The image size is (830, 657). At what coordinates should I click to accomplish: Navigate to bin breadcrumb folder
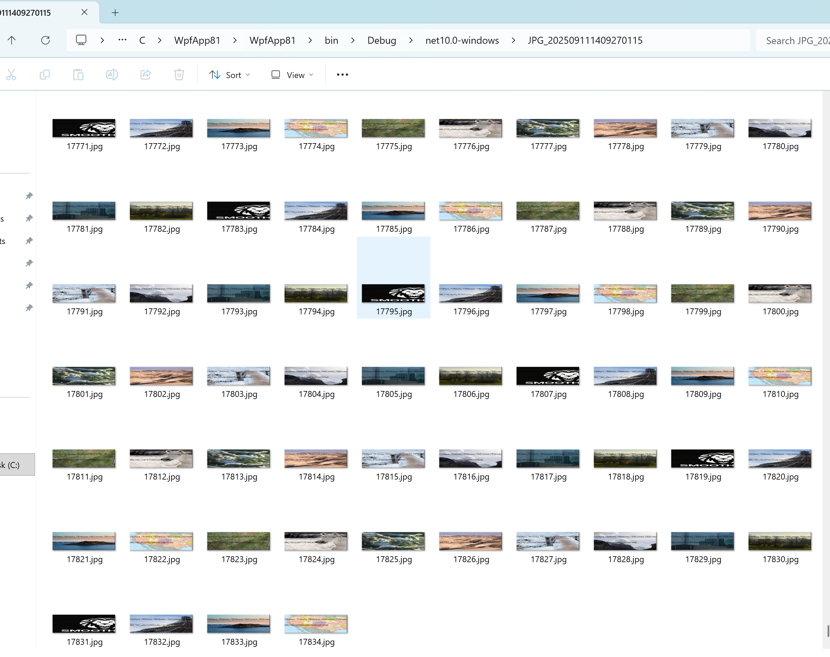pos(331,40)
